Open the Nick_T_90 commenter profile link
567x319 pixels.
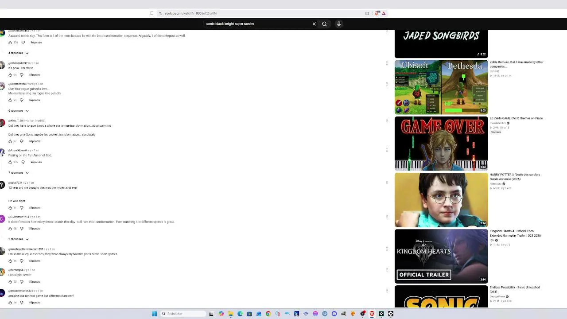click(x=16, y=121)
